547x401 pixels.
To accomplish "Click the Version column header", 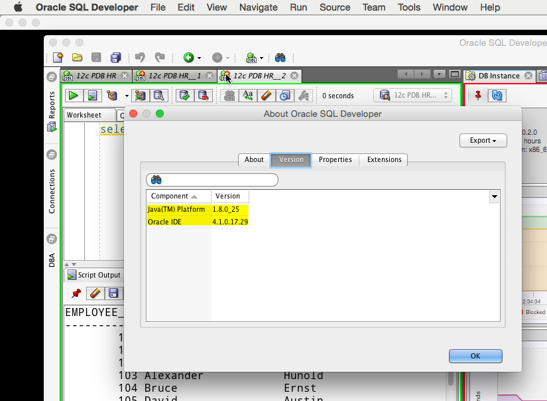I will pyautogui.click(x=230, y=197).
